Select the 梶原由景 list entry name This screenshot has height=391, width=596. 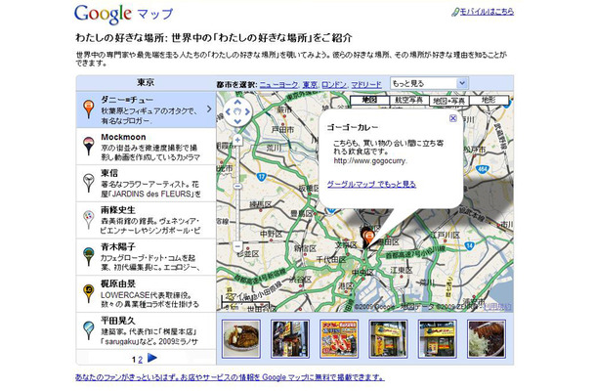pyautogui.click(x=118, y=283)
